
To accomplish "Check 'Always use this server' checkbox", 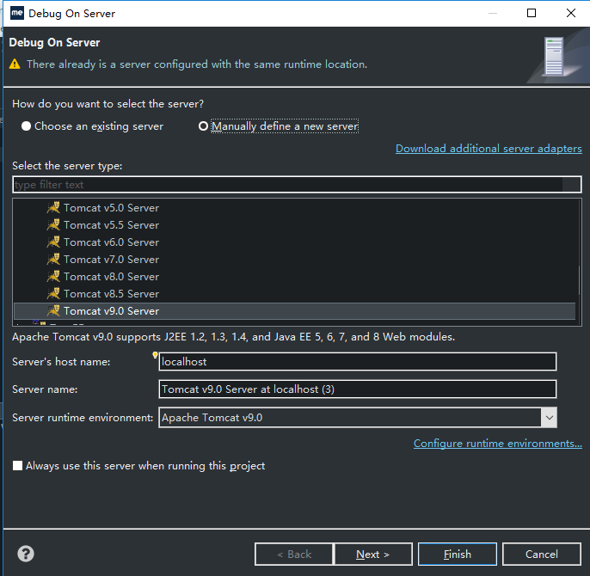I will (17, 466).
